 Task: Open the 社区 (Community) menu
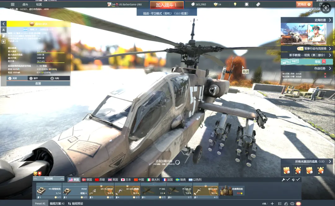(x=39, y=4)
